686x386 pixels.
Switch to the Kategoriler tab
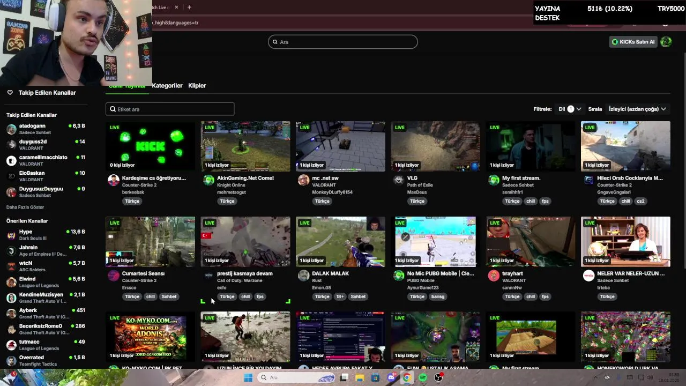click(x=167, y=86)
